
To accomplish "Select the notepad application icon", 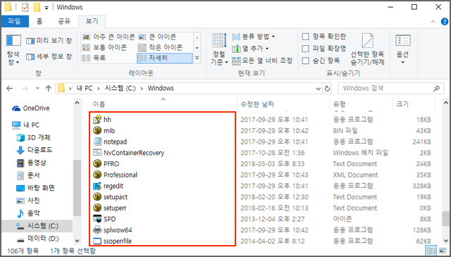I will click(97, 142).
